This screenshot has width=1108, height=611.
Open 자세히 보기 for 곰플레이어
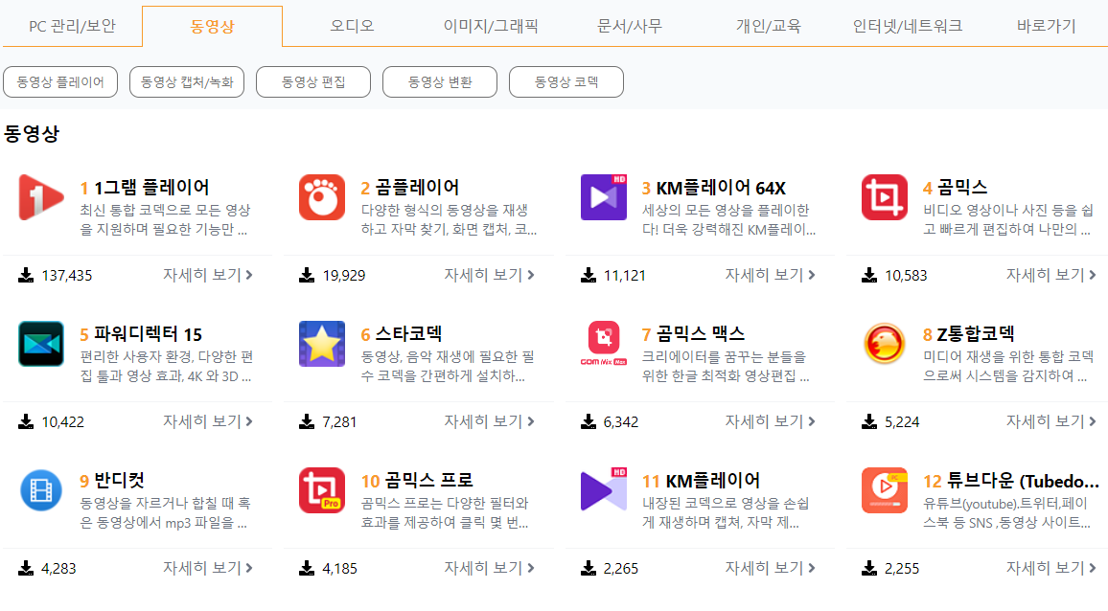pos(489,275)
